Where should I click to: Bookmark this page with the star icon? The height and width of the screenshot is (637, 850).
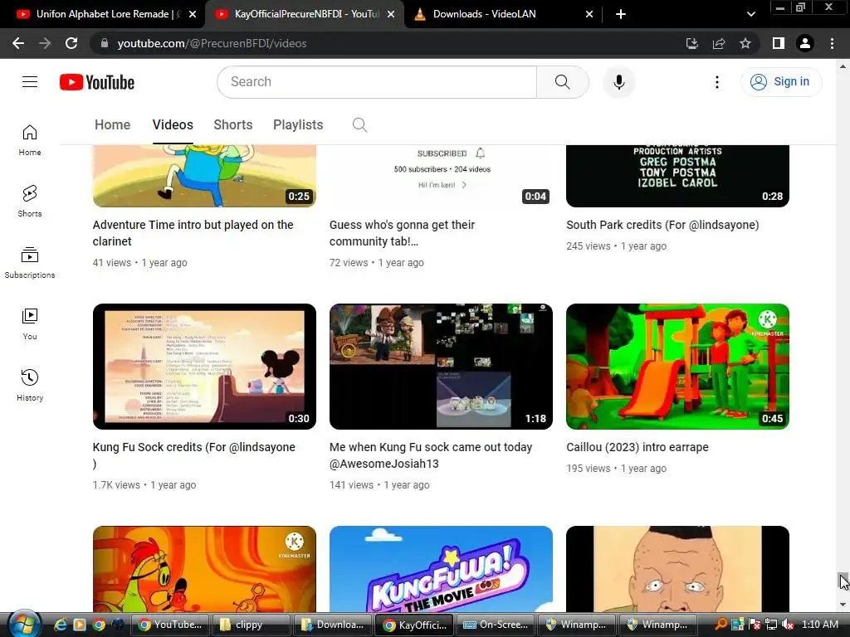pyautogui.click(x=745, y=43)
